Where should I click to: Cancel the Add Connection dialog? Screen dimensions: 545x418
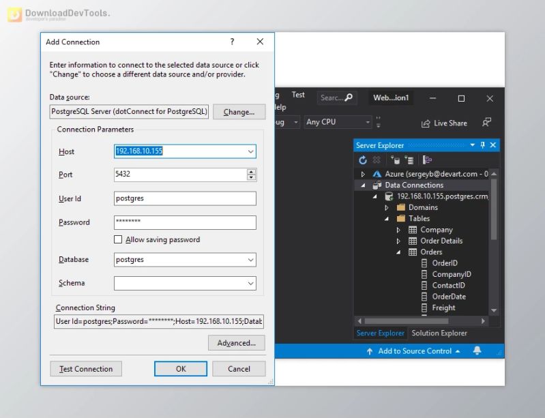tap(239, 369)
